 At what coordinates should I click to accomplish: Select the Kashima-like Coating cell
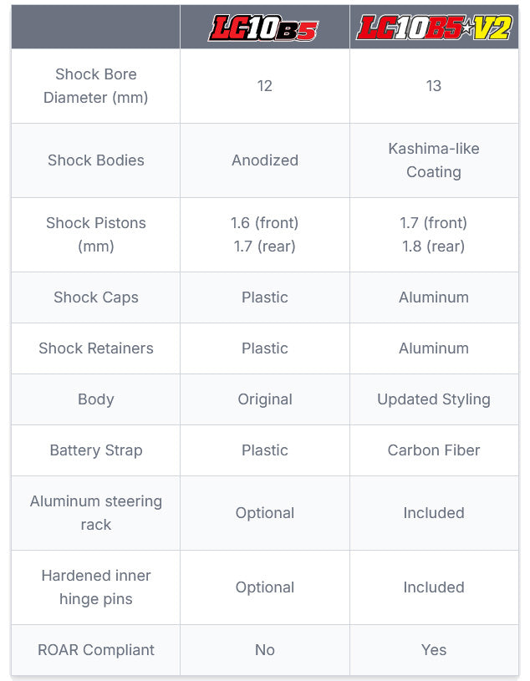(434, 160)
